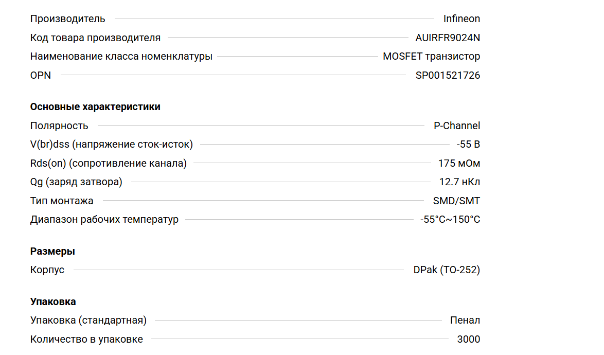
Task: Select the part number AUIRFR9024N
Action: point(448,38)
